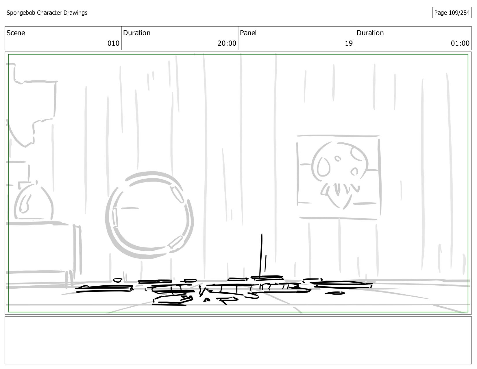Viewport: 477px width, 369px height.
Task: Click the 'Page 109/284' page indicator box
Action: [x=452, y=13]
